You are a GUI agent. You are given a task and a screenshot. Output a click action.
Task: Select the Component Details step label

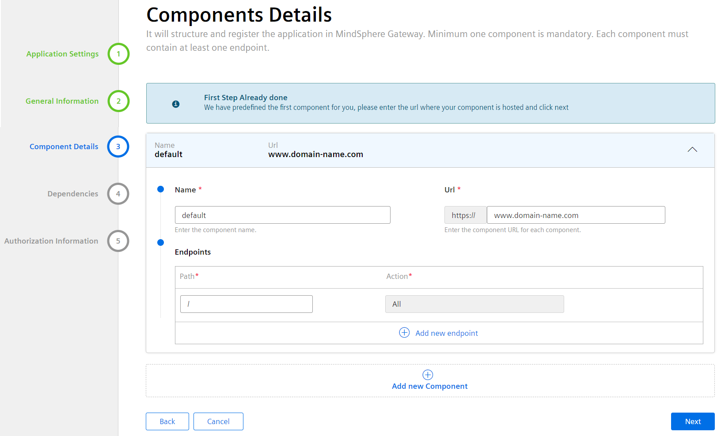(x=64, y=147)
